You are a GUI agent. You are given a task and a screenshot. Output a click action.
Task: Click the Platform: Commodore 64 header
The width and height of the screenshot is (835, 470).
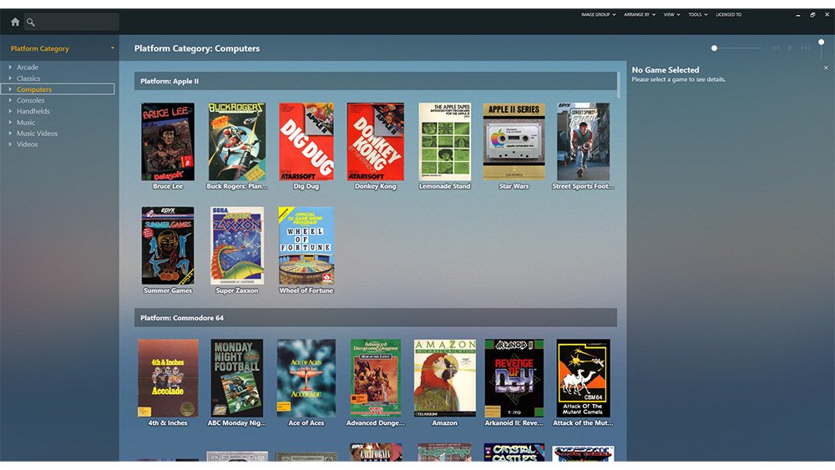[376, 318]
